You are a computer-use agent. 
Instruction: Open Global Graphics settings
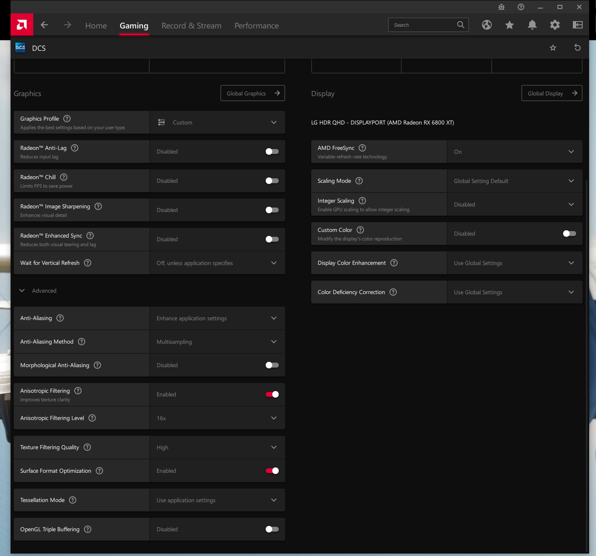point(253,93)
